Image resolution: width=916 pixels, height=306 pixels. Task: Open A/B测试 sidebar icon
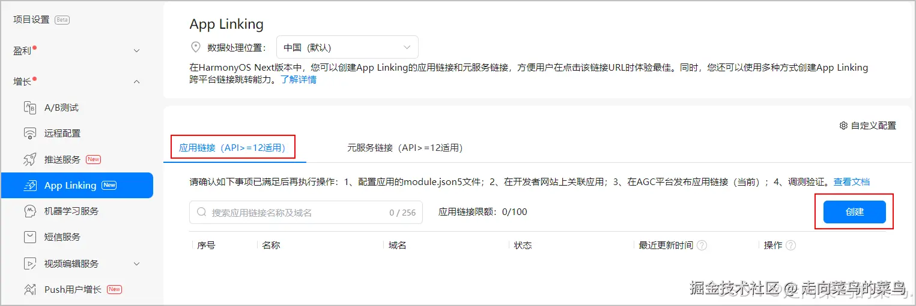pyautogui.click(x=30, y=108)
